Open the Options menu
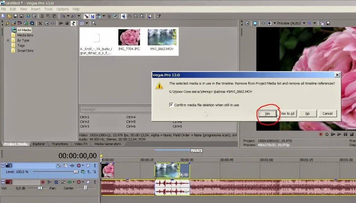This screenshot has height=203, width=356. point(62,9)
